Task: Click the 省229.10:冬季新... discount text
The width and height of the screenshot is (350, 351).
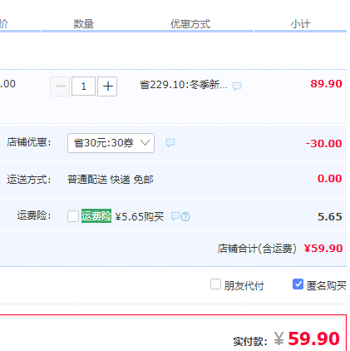Action: (183, 85)
